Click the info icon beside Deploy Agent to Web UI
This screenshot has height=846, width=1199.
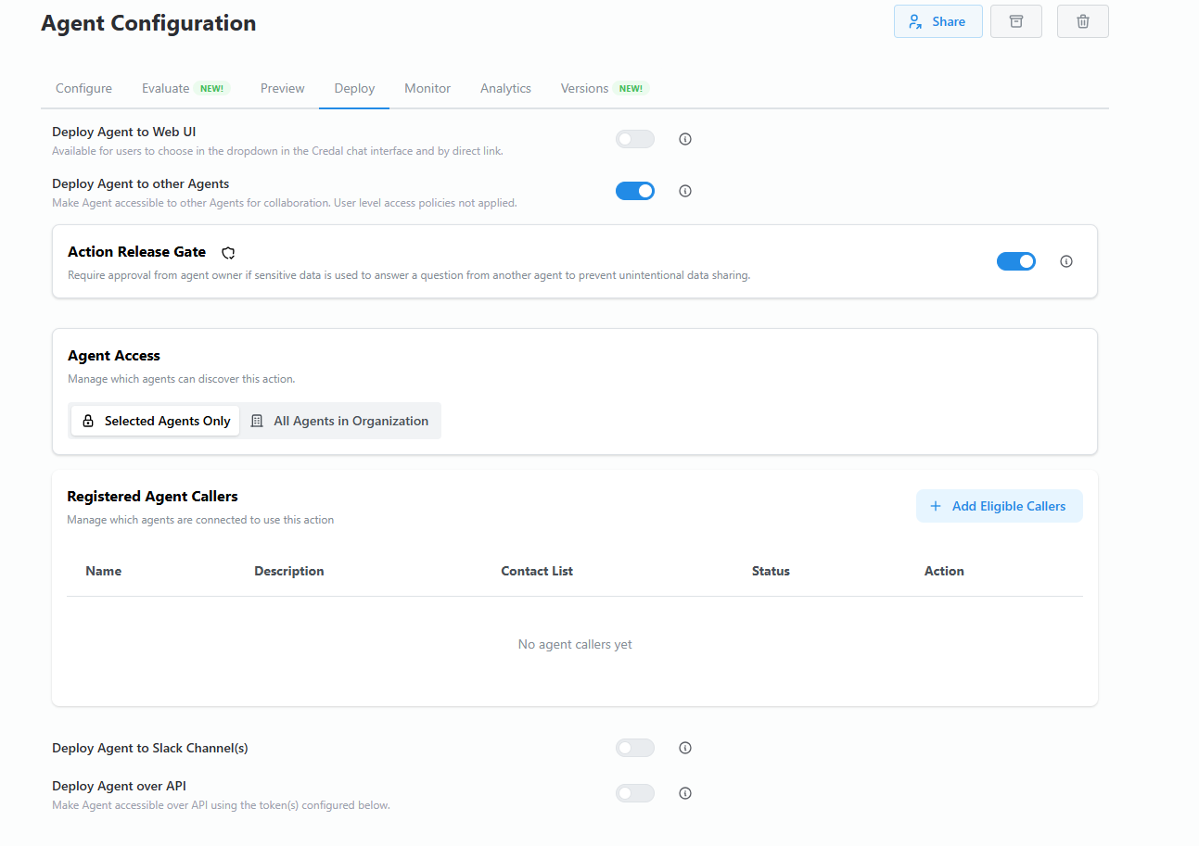click(x=684, y=138)
